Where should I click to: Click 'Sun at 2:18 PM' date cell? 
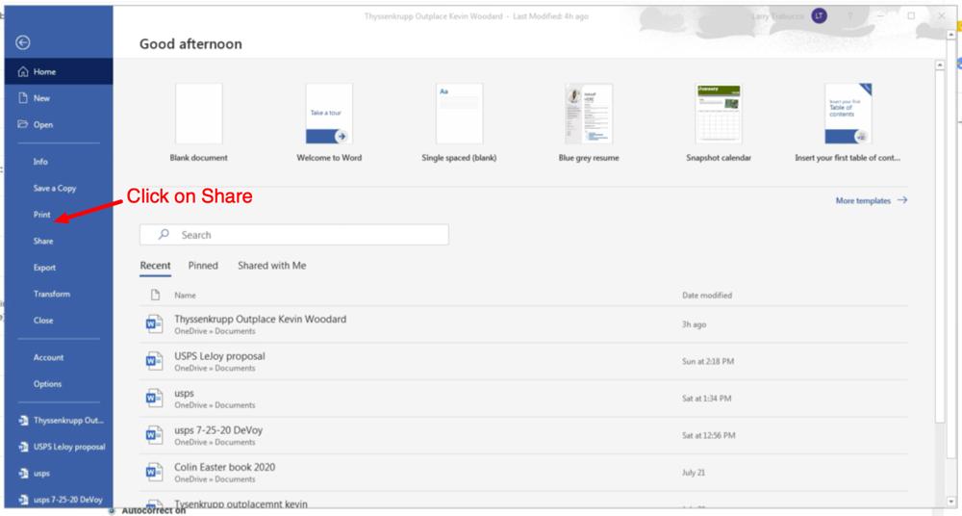[708, 361]
